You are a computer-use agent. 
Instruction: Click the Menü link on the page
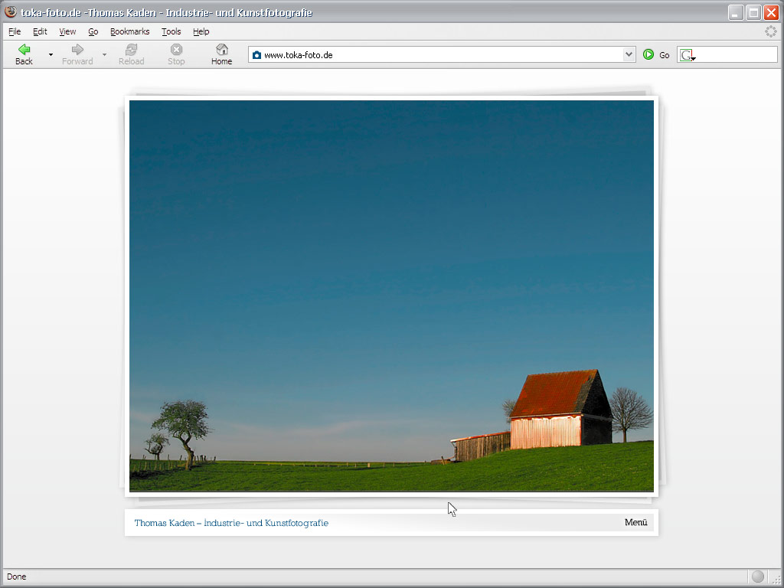pyautogui.click(x=635, y=523)
